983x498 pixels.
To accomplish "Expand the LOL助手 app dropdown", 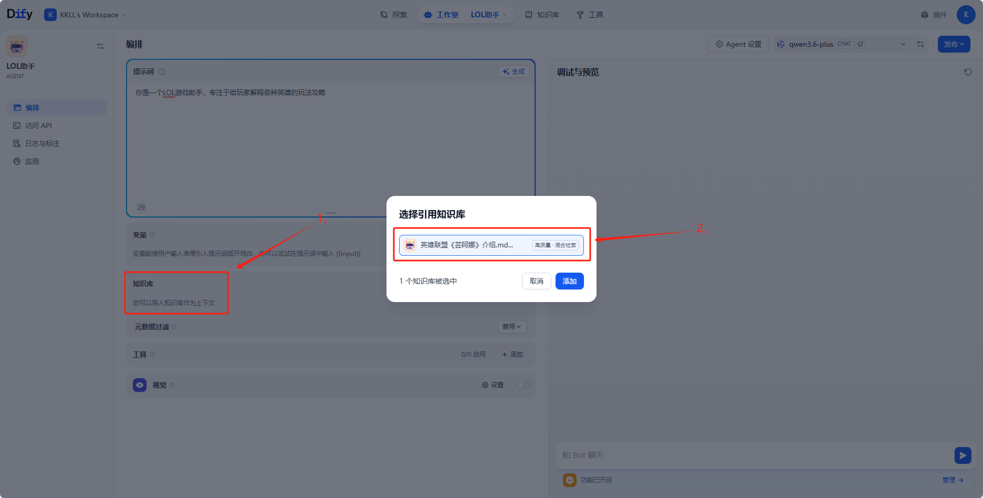I will [488, 15].
